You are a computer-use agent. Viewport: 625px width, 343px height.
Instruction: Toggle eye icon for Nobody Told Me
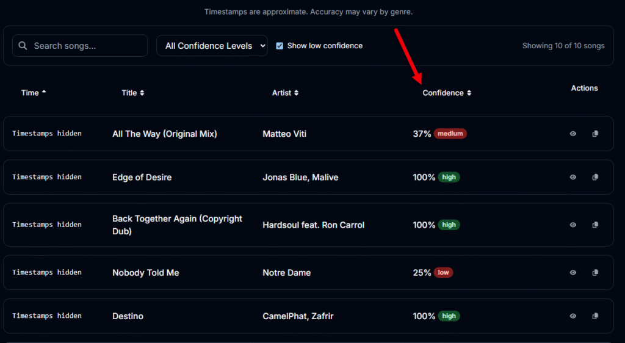pyautogui.click(x=573, y=273)
